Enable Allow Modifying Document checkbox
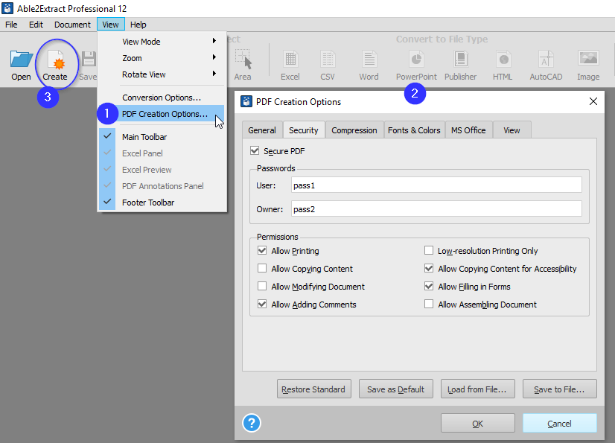Image resolution: width=615 pixels, height=443 pixels. pos(262,286)
